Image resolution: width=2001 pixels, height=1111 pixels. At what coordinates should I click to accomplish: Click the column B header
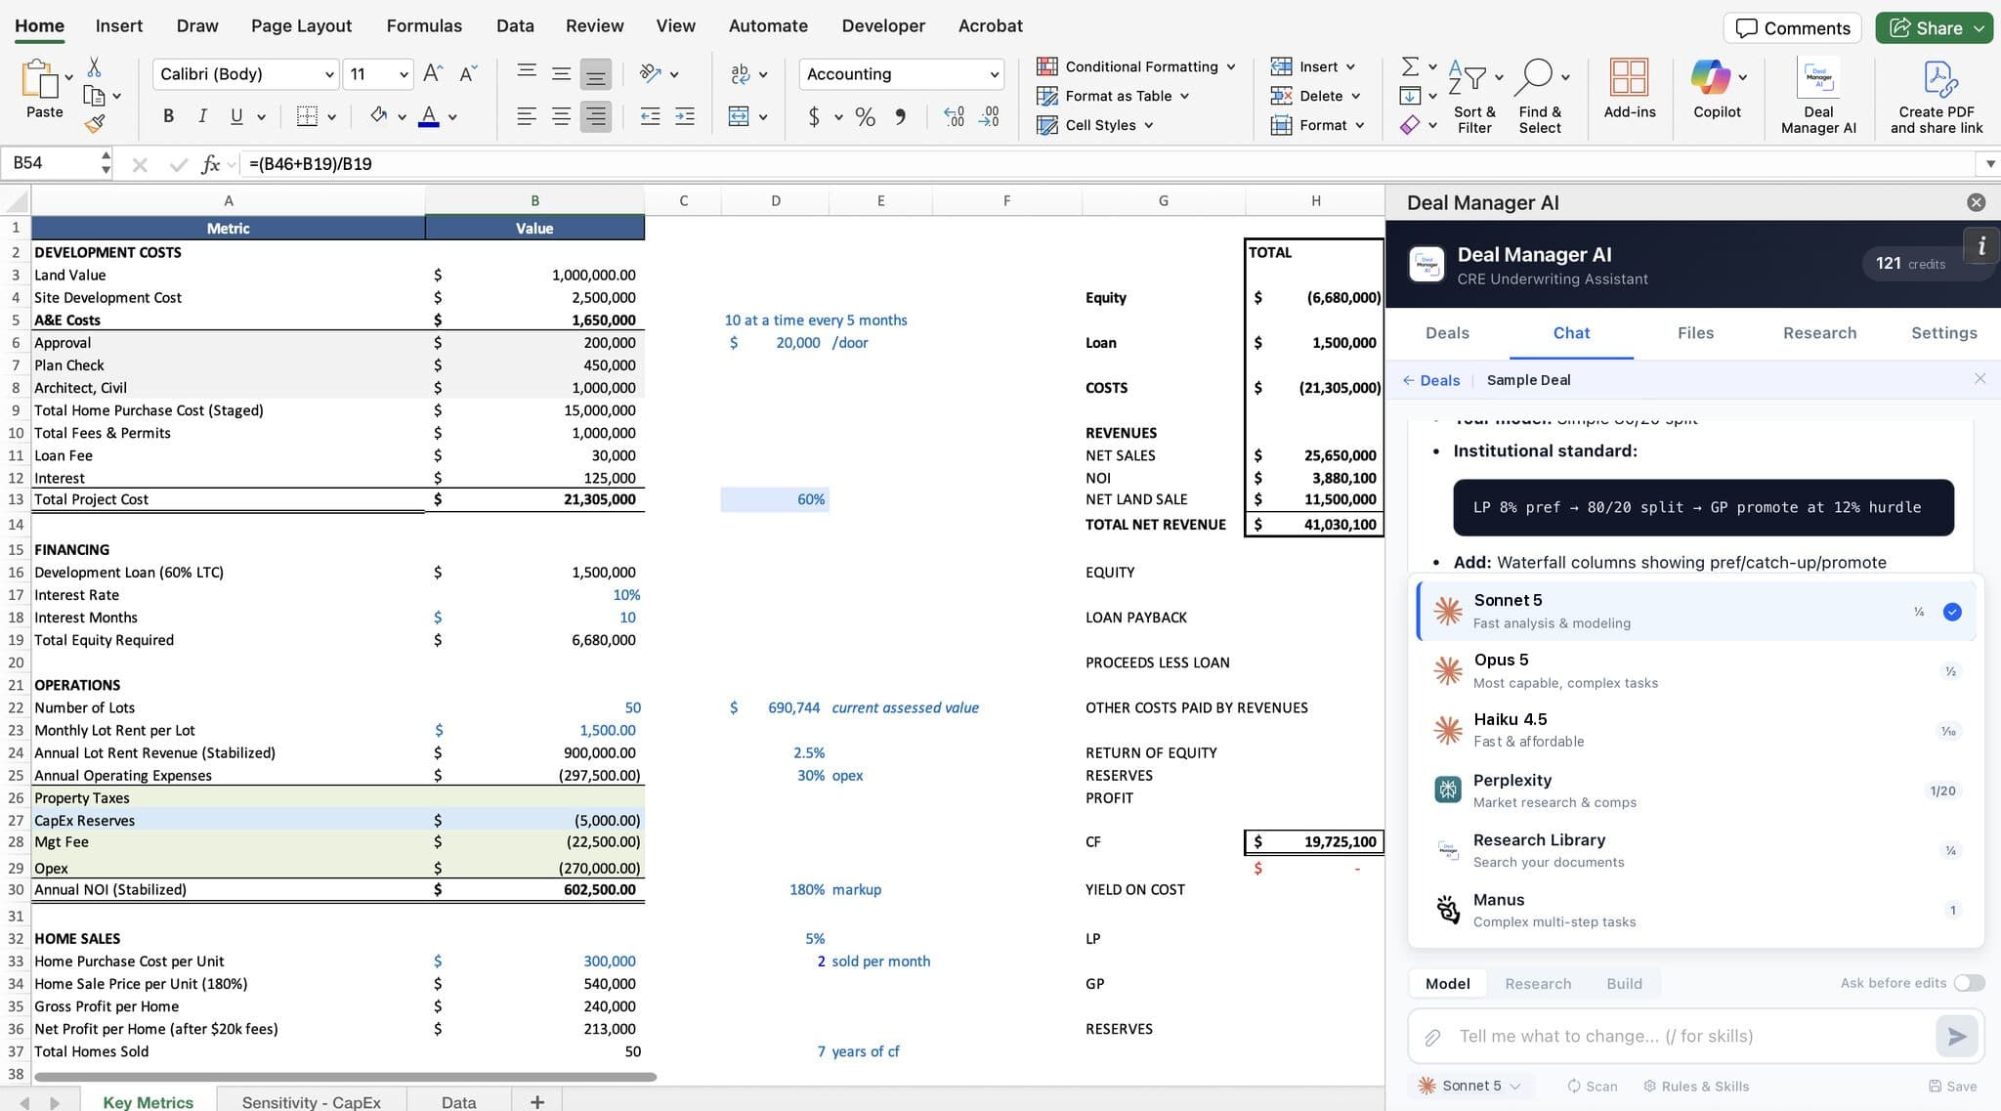(534, 200)
